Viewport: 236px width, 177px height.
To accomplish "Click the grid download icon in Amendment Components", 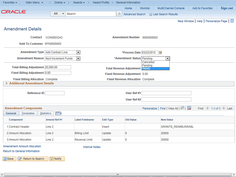I will (189, 108).
